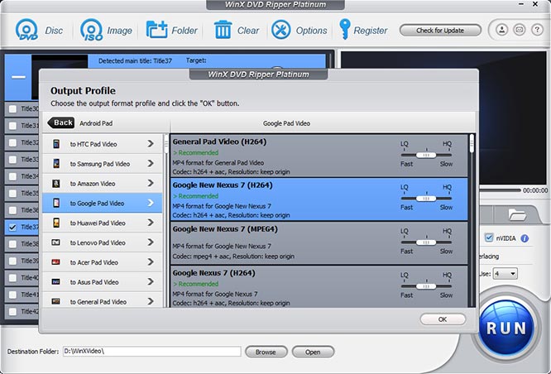Open the CPU core use dropdown
551x374 pixels.
[x=505, y=274]
